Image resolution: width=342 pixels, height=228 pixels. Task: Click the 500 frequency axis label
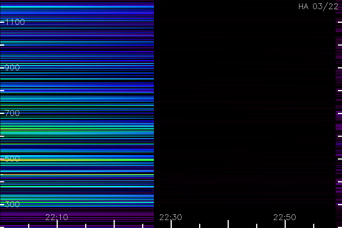pos(12,159)
